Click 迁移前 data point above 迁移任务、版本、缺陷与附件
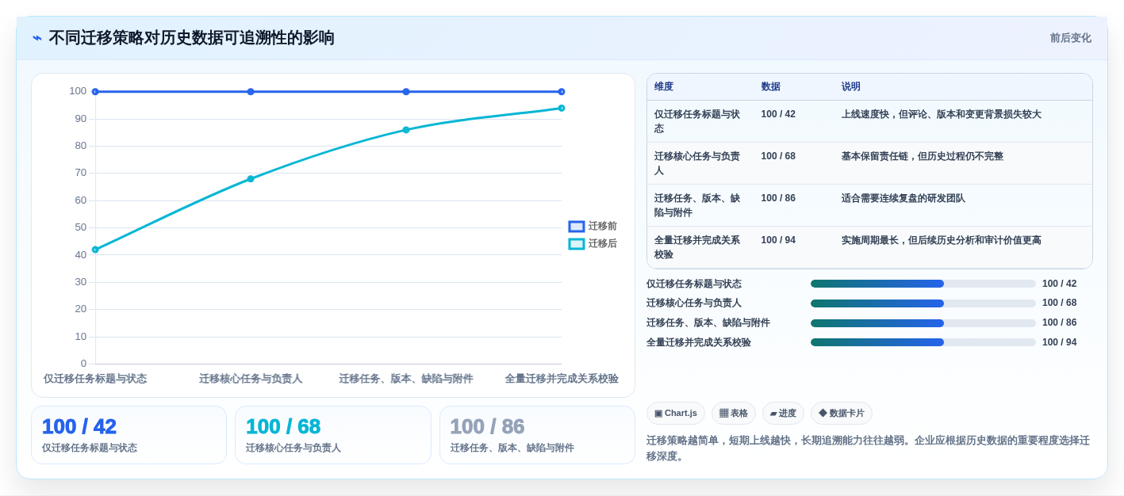 point(406,92)
